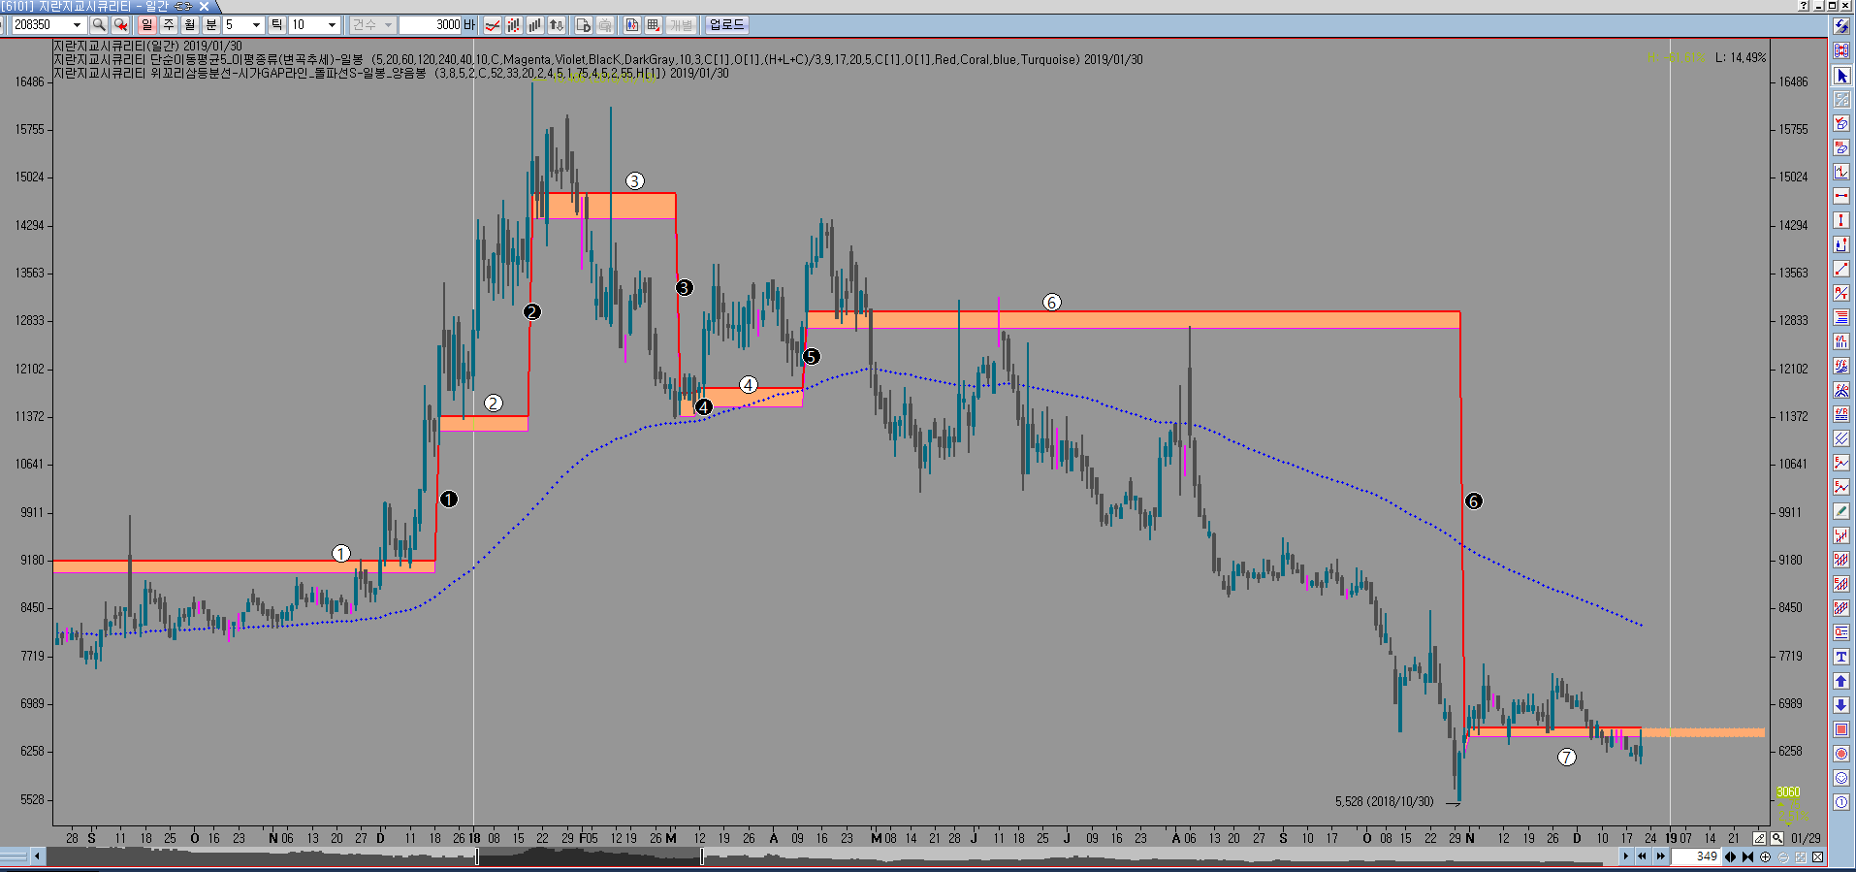Expand the minute interval dropdown showing 5

point(256,25)
